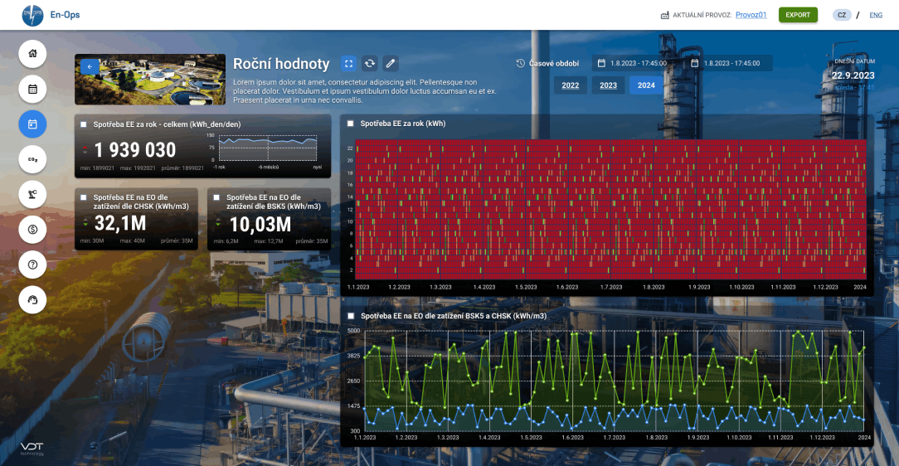Open help from the question mark icon
Screen dimensions: 899x466
32,265
